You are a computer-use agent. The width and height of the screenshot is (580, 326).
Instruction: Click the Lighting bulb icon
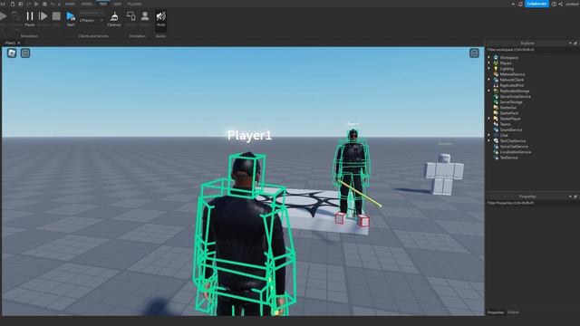point(496,69)
